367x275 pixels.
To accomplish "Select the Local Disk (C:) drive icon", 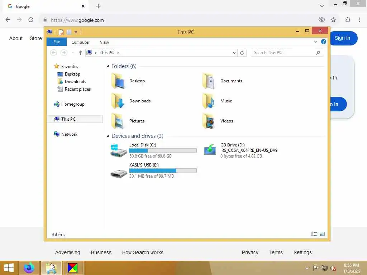I will (x=118, y=151).
